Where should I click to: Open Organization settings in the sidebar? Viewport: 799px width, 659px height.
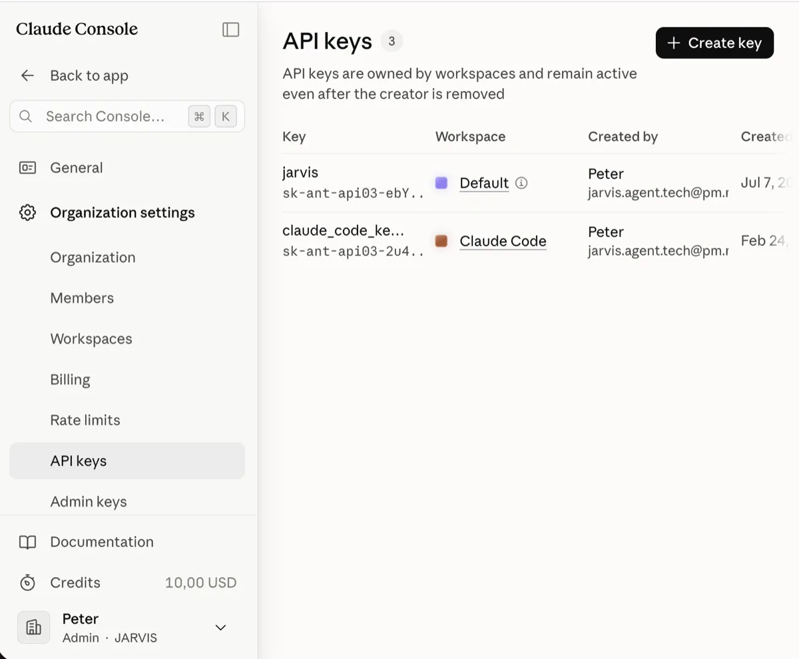[x=127, y=213]
